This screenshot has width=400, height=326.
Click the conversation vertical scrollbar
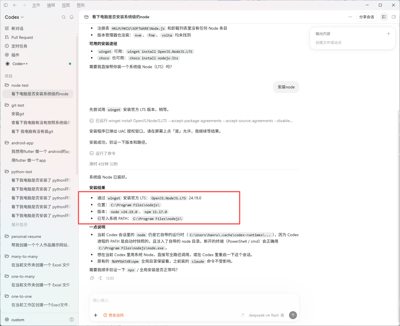coord(398,217)
